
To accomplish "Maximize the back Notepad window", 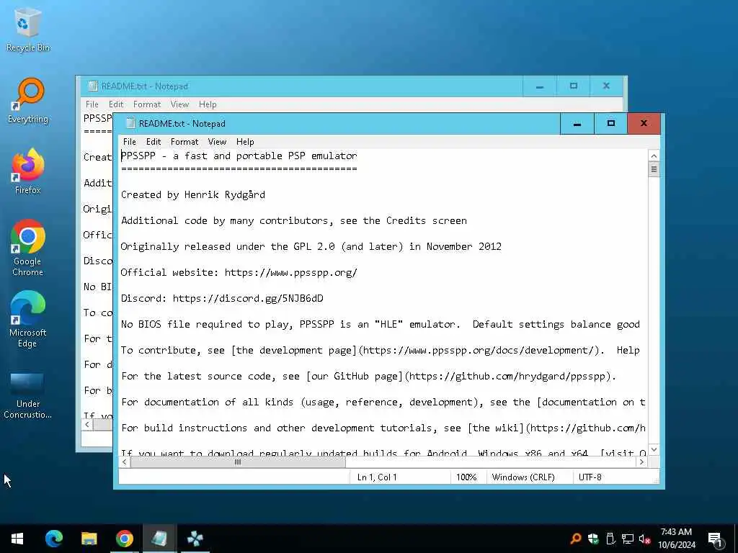I will [x=573, y=86].
